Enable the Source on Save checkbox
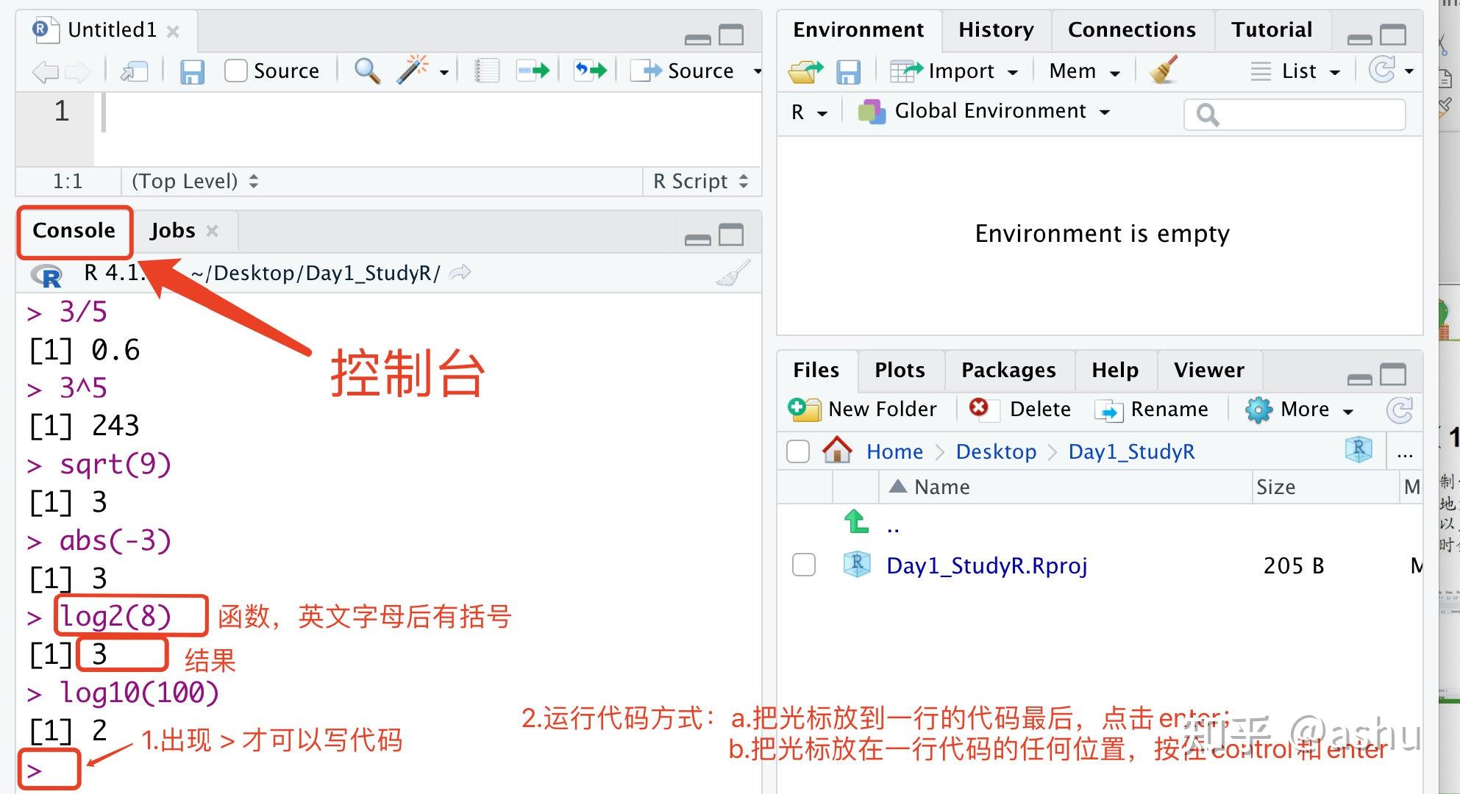The width and height of the screenshot is (1460, 794). (x=235, y=70)
